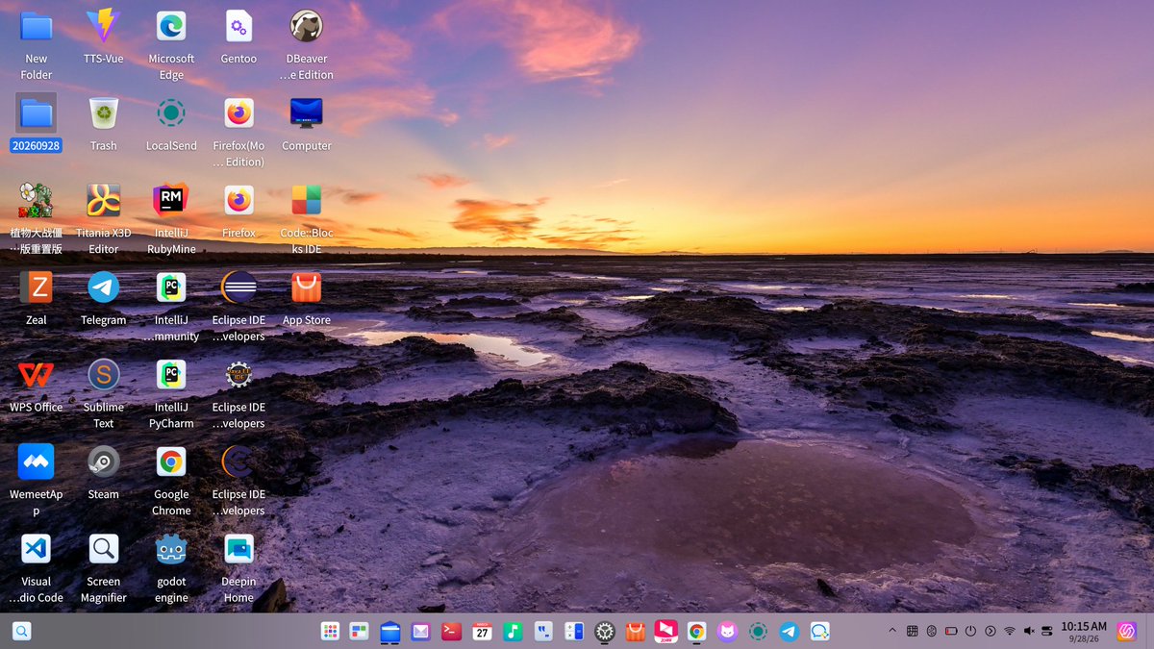Open DBeaver from the desktop

click(307, 26)
